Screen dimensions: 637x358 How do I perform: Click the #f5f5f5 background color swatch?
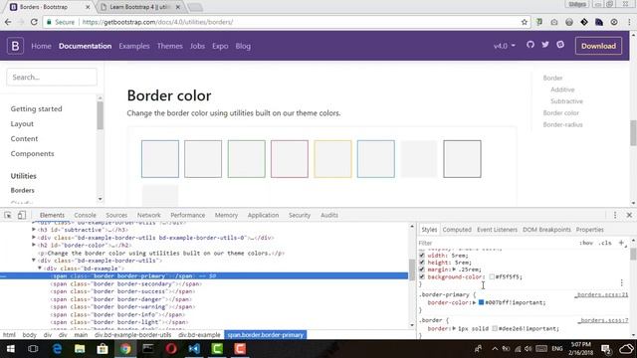click(x=492, y=276)
